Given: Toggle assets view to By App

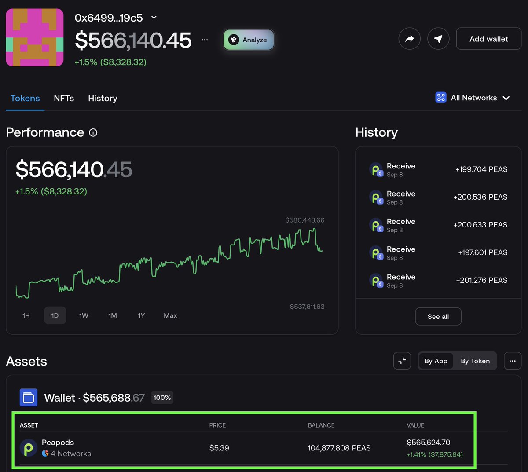Looking at the screenshot, I should [436, 361].
